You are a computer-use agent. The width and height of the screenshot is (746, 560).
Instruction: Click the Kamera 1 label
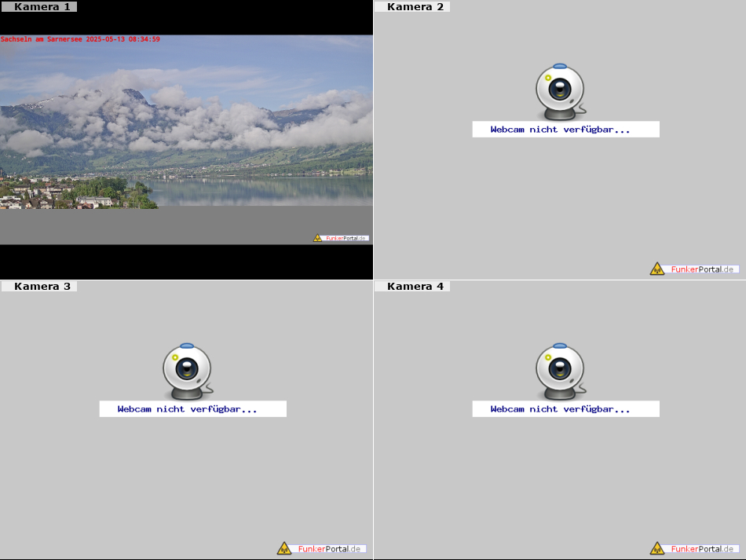pyautogui.click(x=39, y=6)
